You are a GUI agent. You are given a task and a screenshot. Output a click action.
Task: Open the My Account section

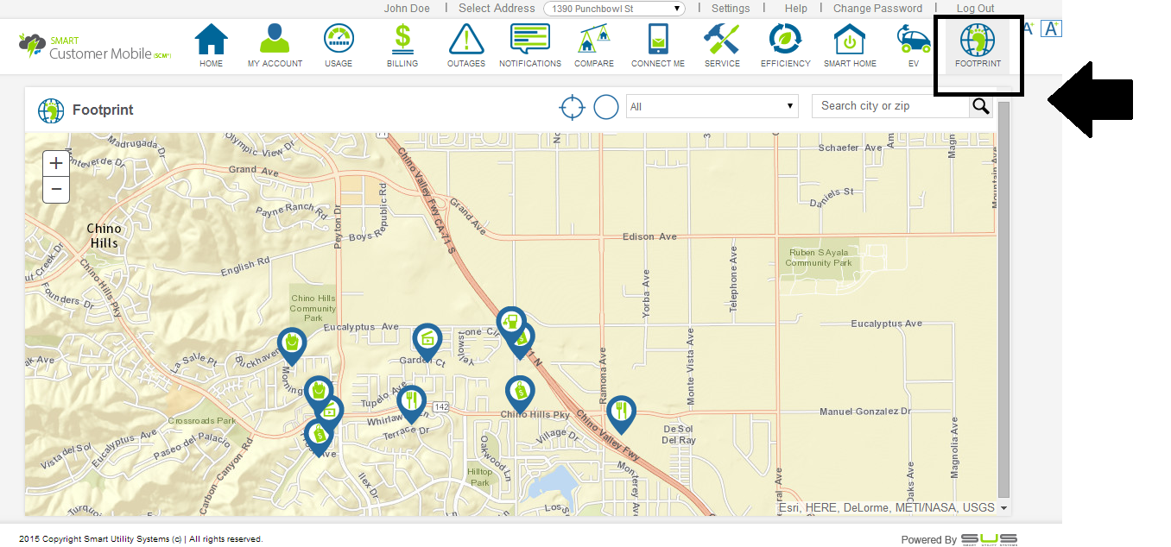click(275, 46)
